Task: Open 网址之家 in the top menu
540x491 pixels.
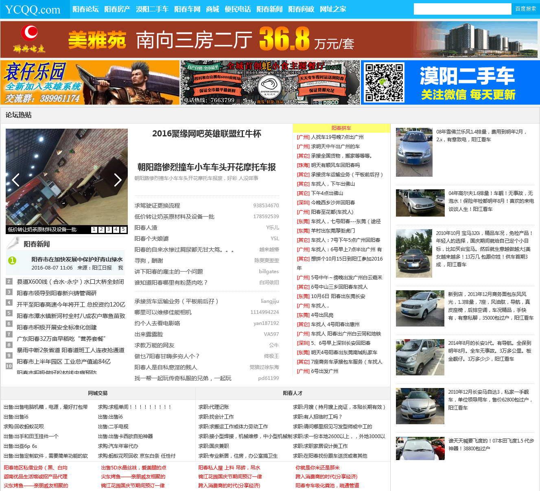Action: pos(333,9)
